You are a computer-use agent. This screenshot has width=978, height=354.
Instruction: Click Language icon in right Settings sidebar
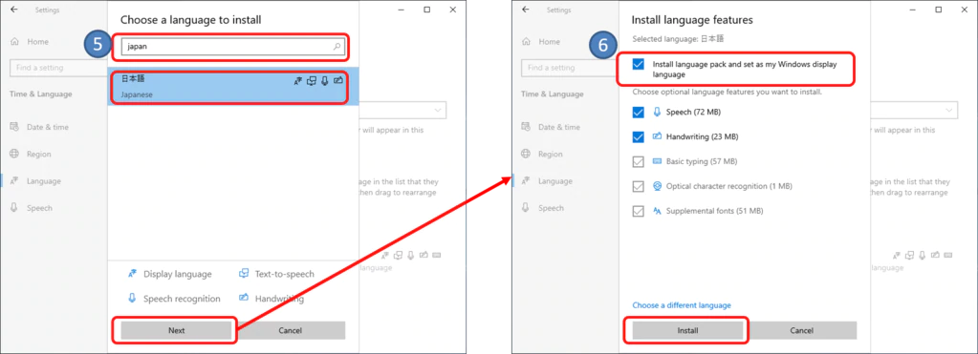point(526,181)
